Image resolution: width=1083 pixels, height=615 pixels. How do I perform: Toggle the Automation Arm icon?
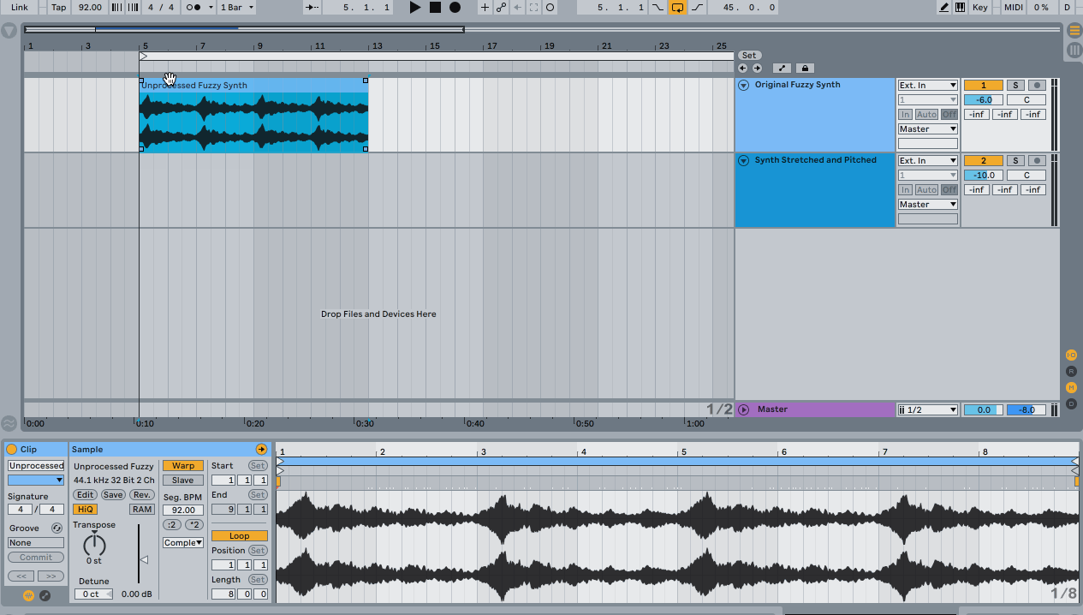tap(501, 7)
